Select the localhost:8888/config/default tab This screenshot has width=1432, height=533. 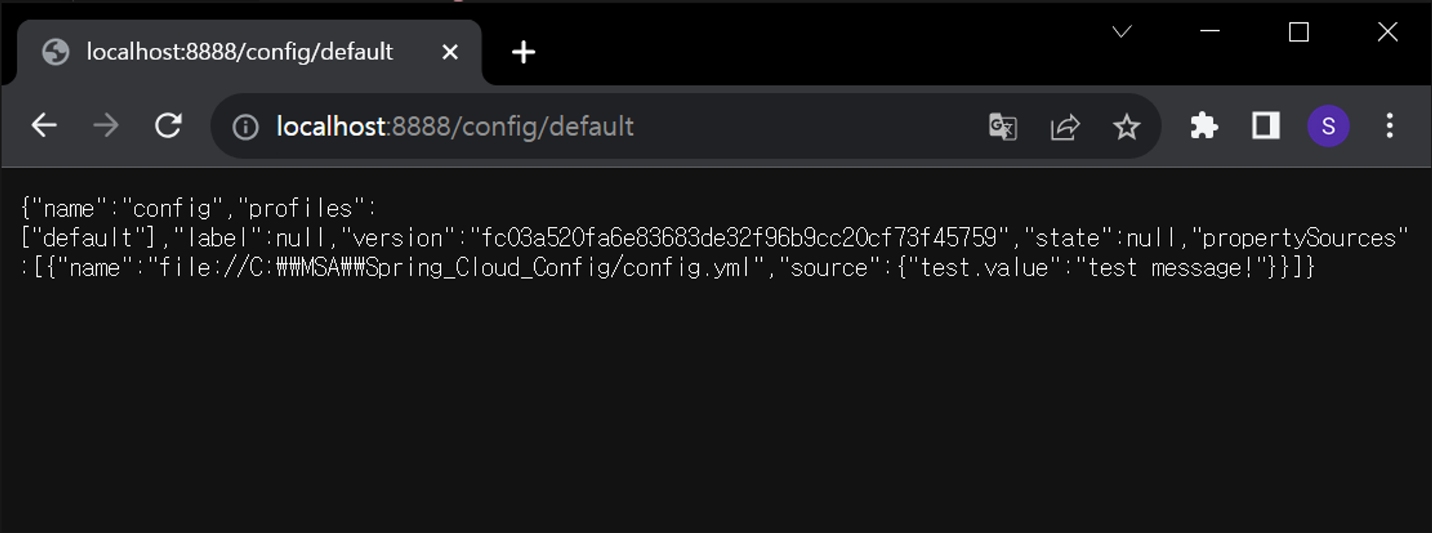pos(239,52)
